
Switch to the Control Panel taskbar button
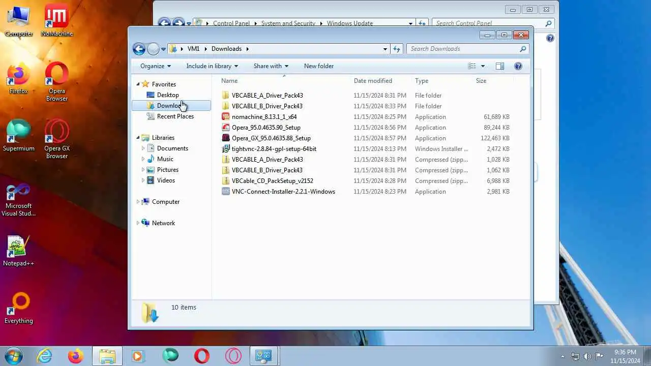point(263,356)
